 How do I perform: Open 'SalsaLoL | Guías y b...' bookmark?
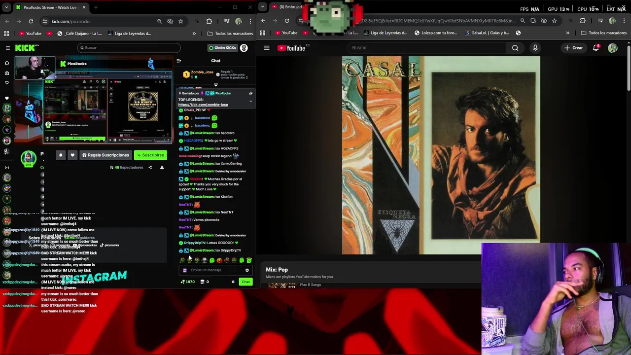(487, 33)
